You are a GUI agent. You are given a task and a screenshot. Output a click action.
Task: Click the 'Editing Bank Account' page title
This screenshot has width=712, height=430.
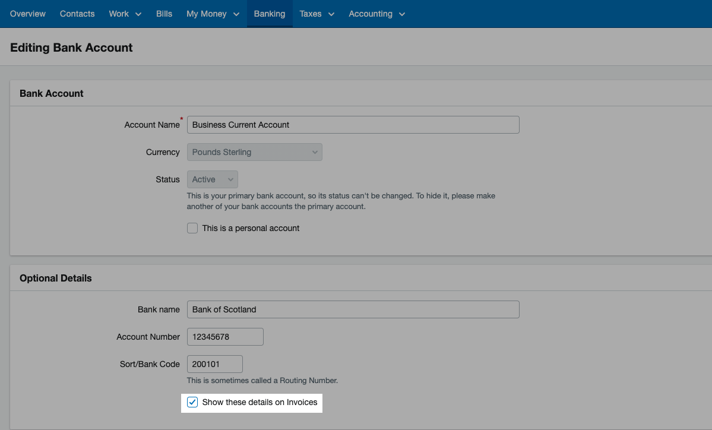(71, 48)
